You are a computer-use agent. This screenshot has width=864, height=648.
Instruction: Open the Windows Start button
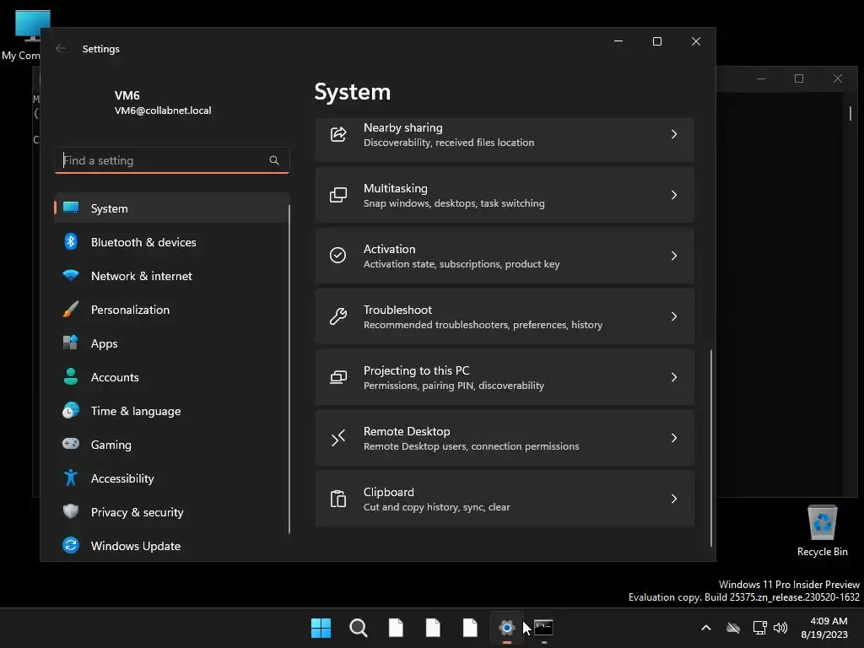tap(321, 628)
